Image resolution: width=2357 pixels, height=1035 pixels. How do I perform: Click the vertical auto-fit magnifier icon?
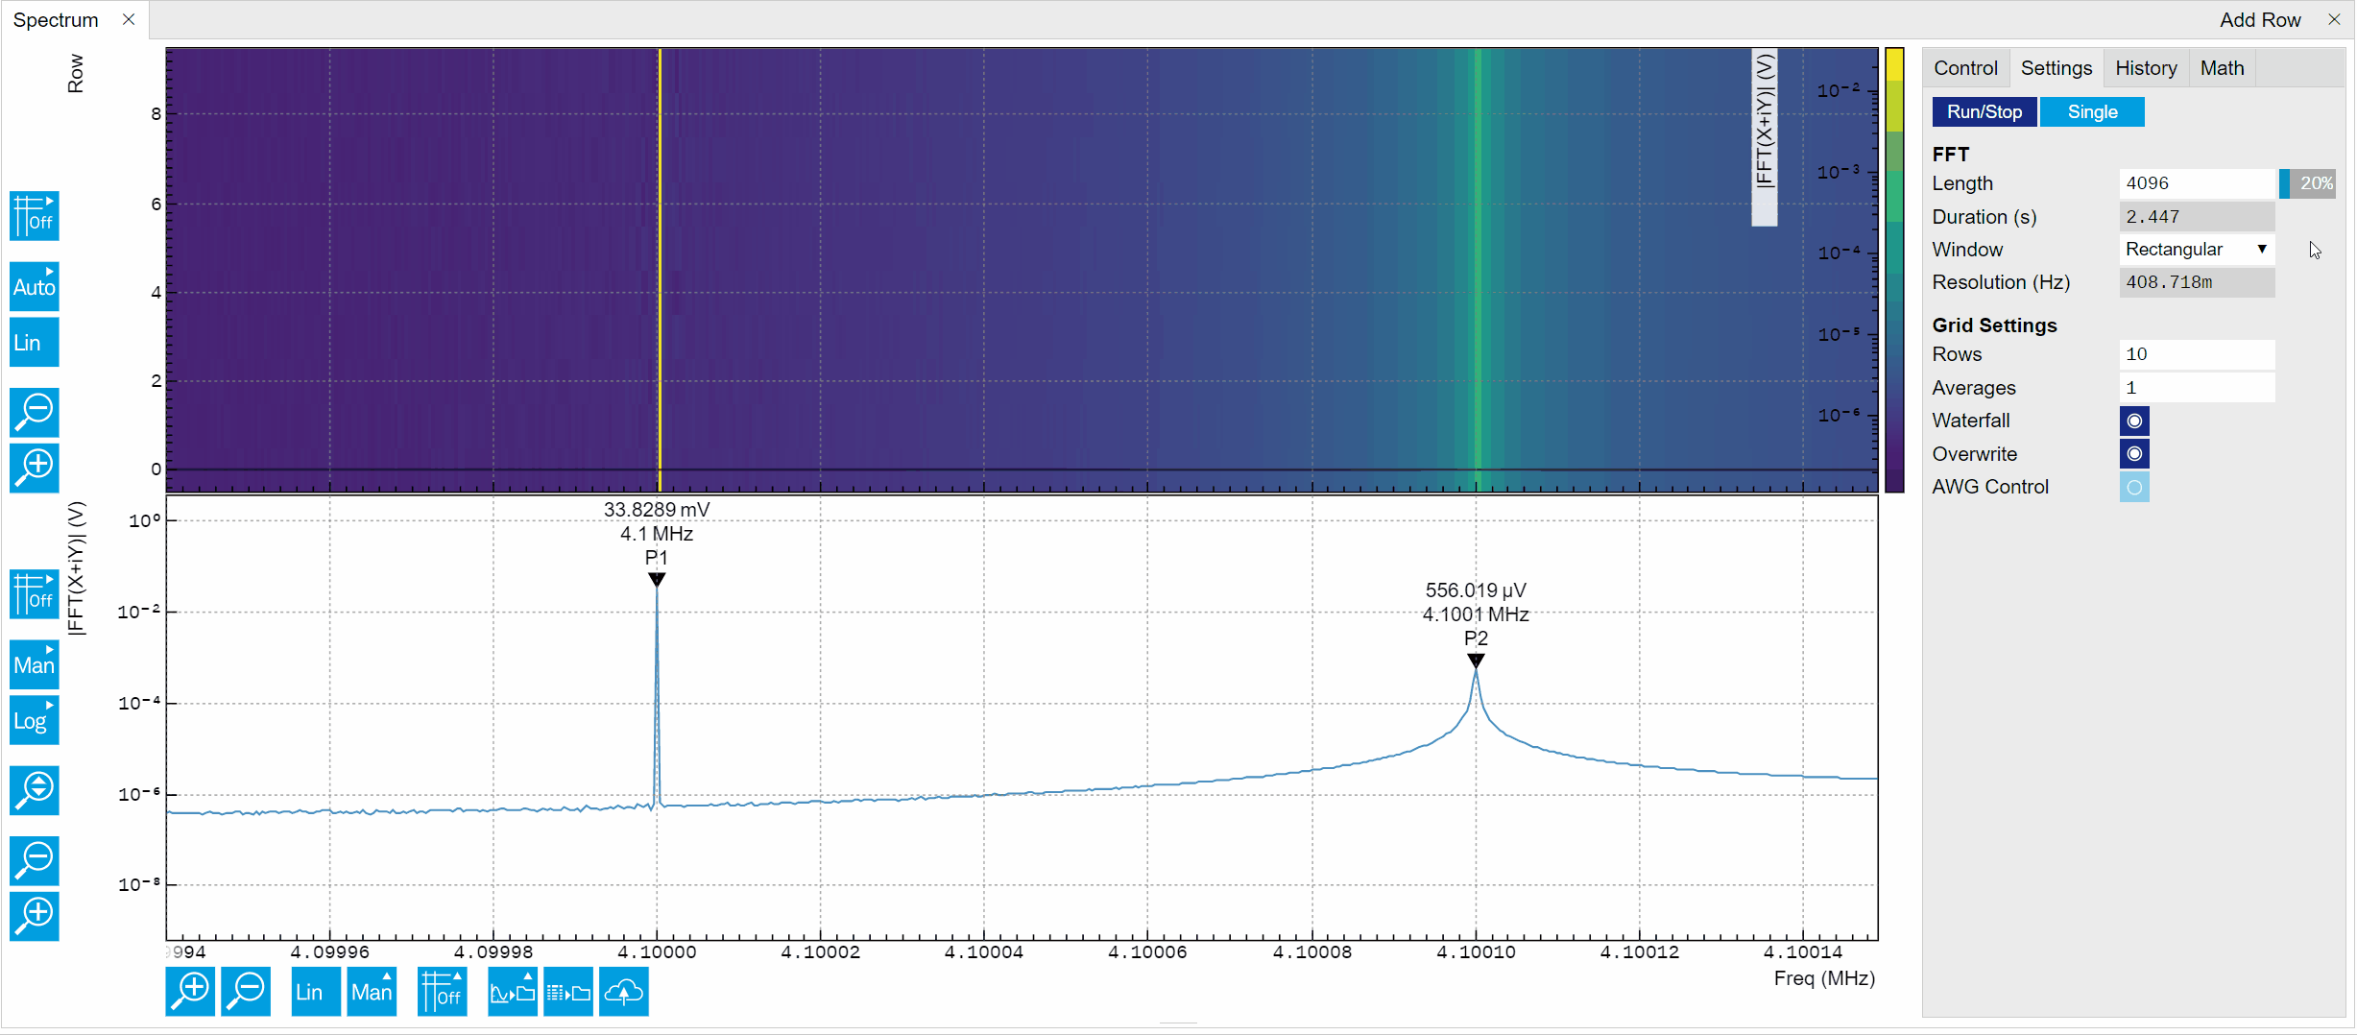tap(35, 790)
